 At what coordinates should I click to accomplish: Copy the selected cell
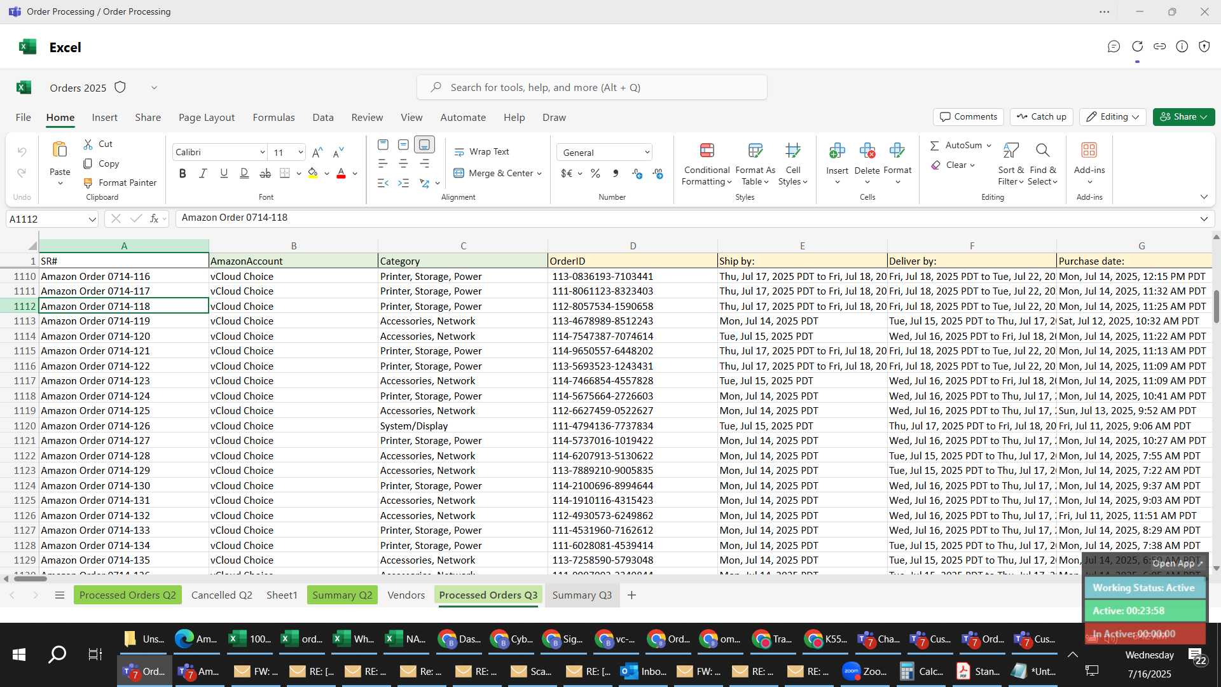click(101, 163)
